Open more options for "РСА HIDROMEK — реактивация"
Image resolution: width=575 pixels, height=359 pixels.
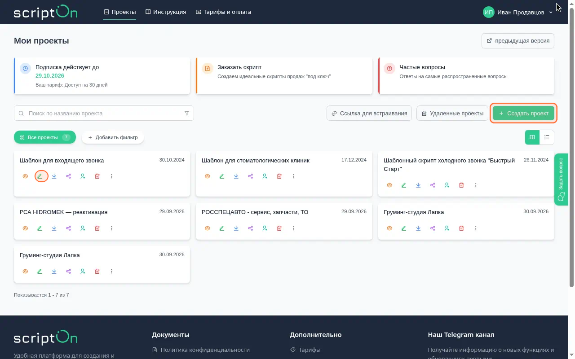(x=111, y=228)
